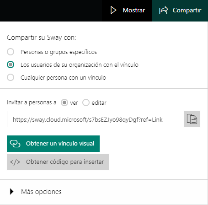The image size is (208, 205).
Task: Click the Compartir su Sway con heading
Action: click(x=42, y=38)
